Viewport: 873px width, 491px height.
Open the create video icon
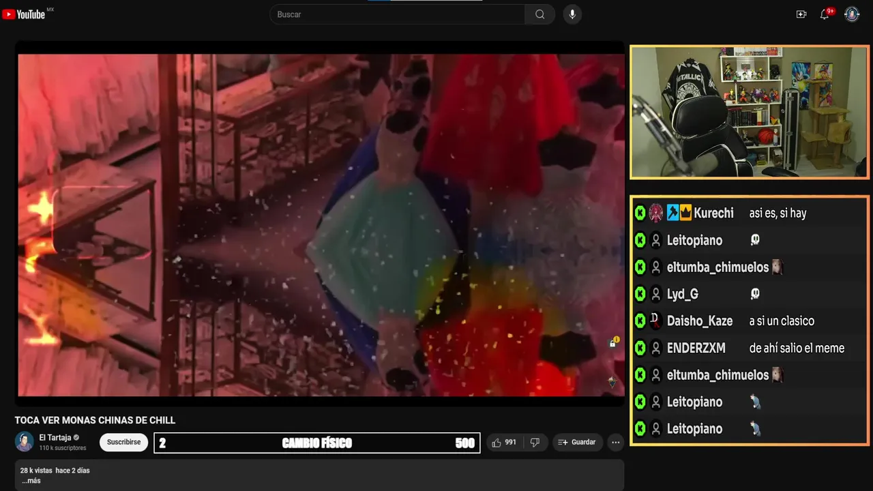coord(801,14)
